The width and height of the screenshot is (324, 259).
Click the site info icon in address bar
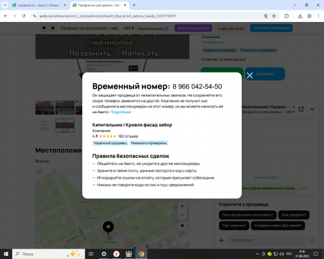pyautogui.click(x=34, y=16)
